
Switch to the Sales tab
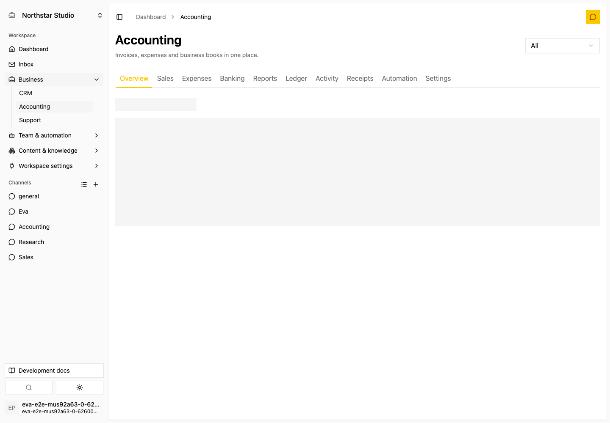point(165,79)
